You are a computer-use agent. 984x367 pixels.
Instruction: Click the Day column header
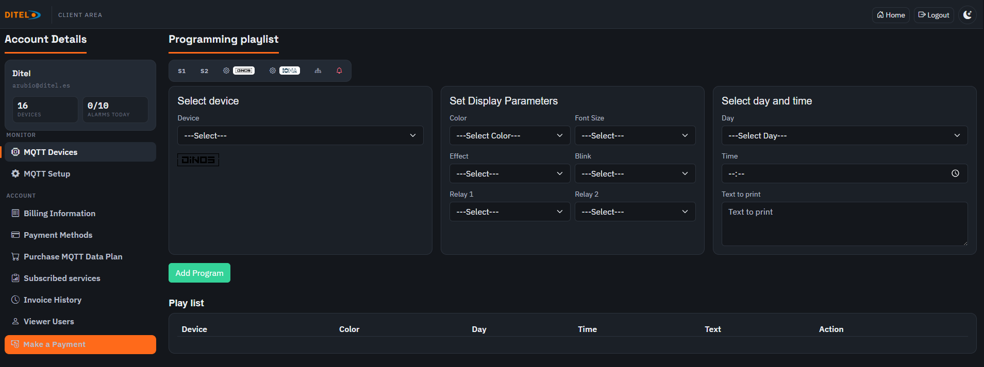point(479,329)
